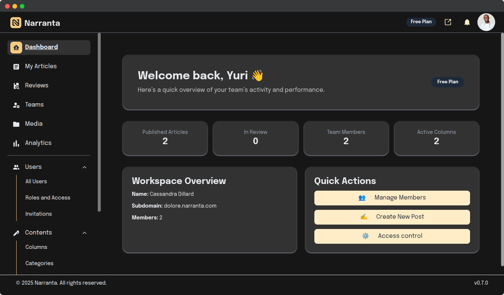504x295 pixels.
Task: Click the Teams sidebar icon
Action: click(16, 105)
